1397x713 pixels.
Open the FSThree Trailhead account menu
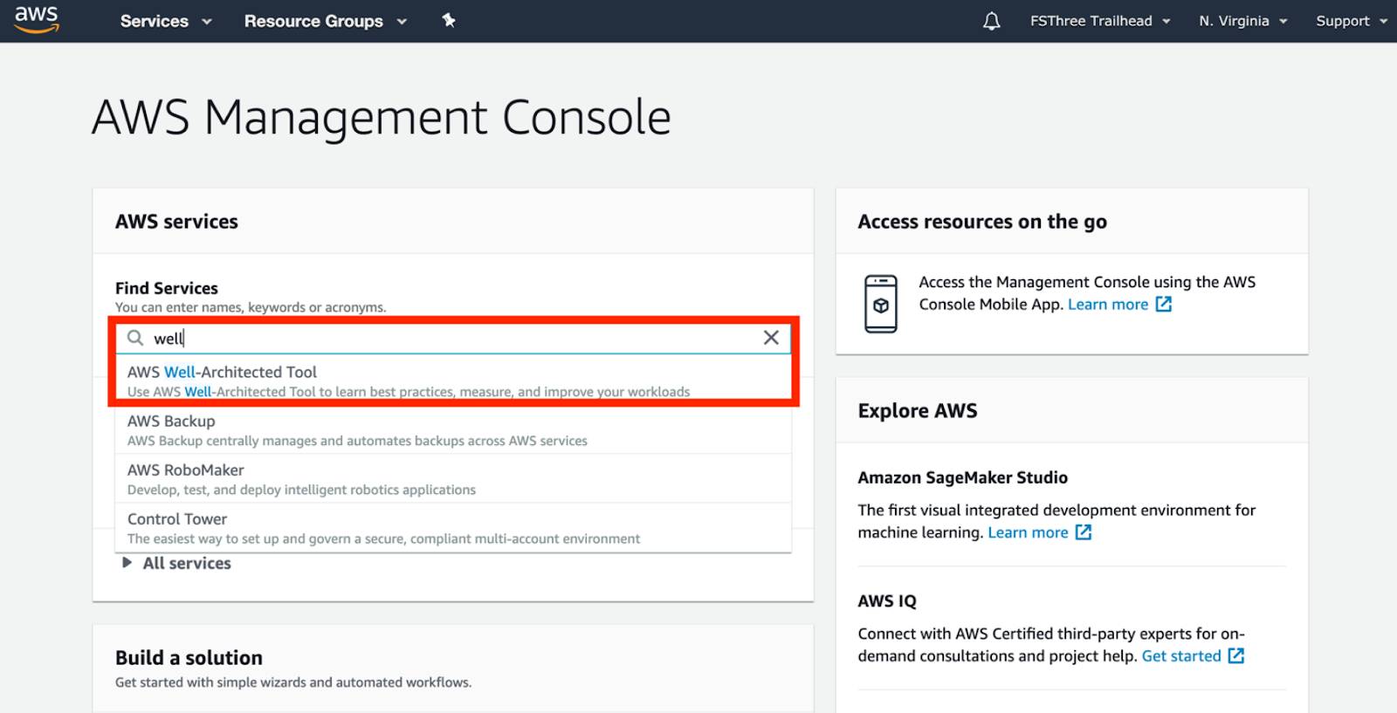[1100, 21]
